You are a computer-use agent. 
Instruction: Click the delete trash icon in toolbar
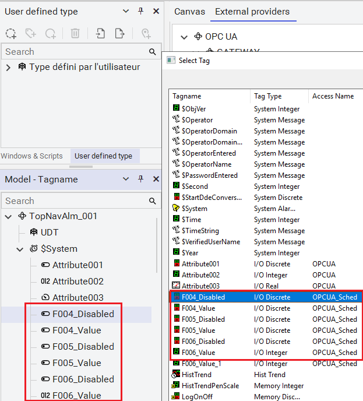[75, 33]
